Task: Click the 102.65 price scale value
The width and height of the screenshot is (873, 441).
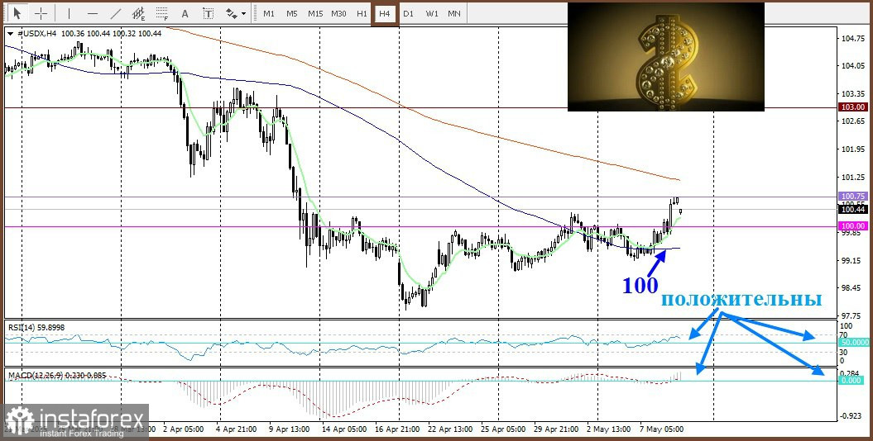Action: coord(853,121)
